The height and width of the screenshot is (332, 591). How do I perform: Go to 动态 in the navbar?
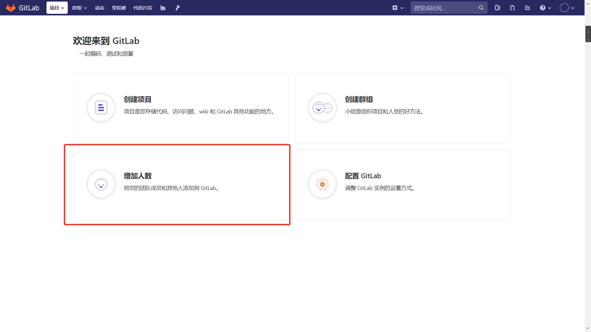coord(99,8)
